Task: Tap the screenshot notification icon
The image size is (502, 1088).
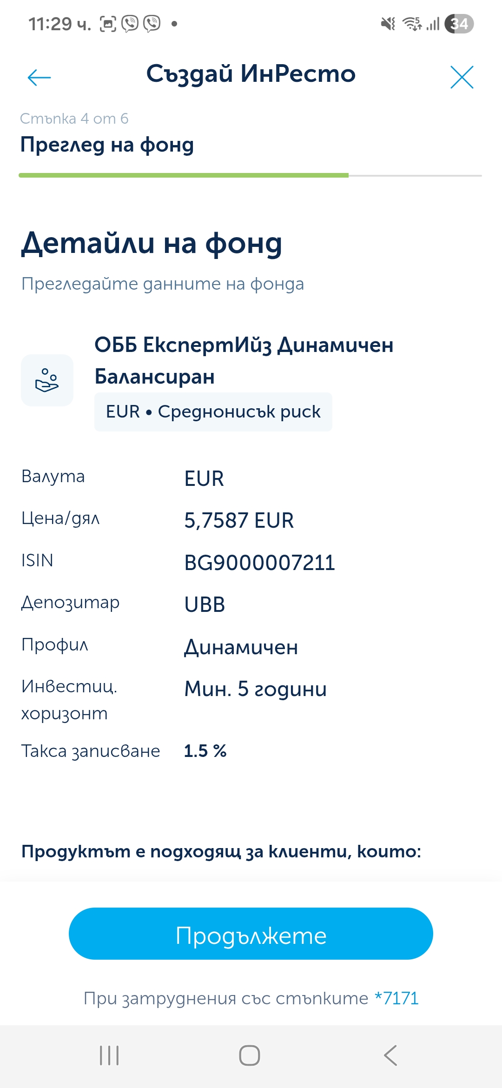Action: (108, 24)
